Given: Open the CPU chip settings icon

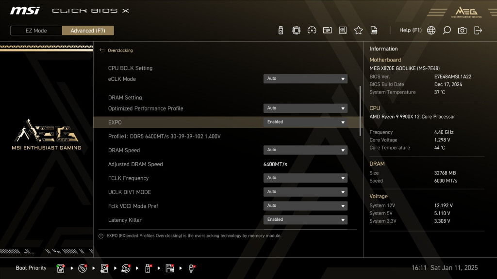Looking at the screenshot, I should pyautogui.click(x=296, y=31).
